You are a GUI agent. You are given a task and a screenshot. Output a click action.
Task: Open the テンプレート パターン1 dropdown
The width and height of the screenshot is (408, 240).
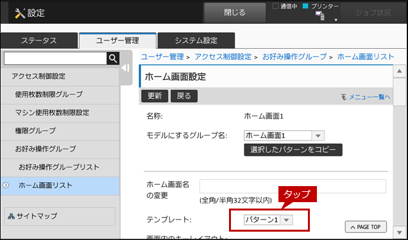(x=268, y=220)
